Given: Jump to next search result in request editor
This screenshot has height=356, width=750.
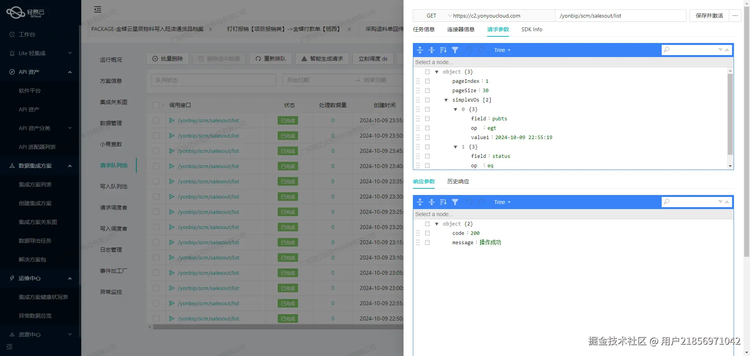Looking at the screenshot, I should point(720,50).
